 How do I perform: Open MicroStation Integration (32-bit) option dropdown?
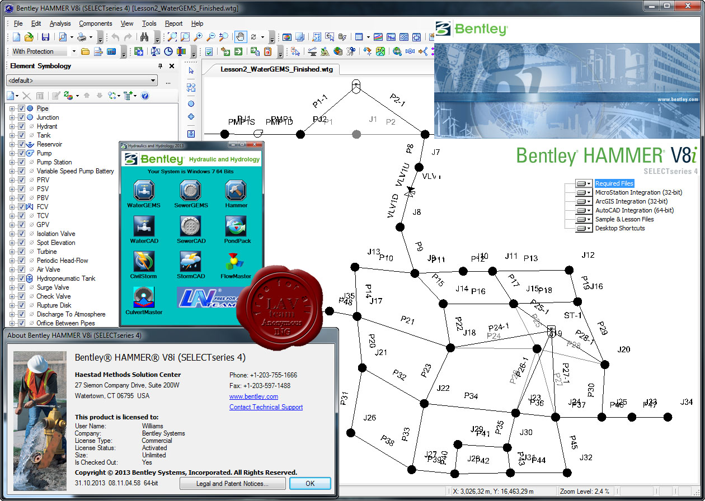[584, 192]
